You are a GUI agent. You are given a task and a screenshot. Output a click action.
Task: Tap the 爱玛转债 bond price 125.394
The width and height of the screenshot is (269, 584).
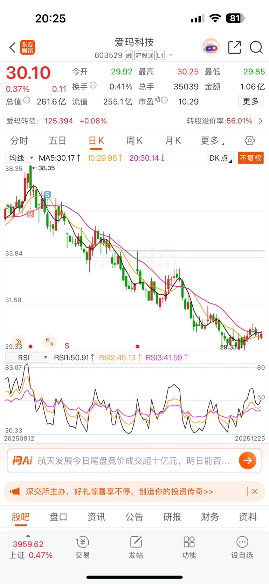[59, 121]
